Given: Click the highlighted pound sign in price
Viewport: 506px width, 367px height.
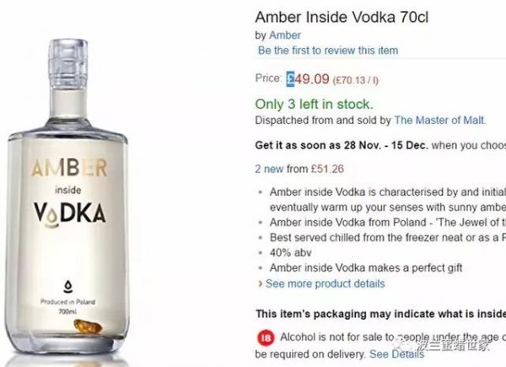Looking at the screenshot, I should coord(290,78).
